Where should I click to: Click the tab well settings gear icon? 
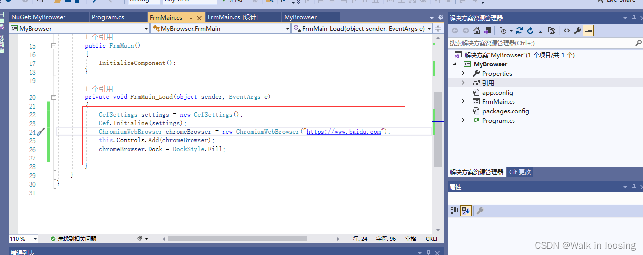click(440, 17)
